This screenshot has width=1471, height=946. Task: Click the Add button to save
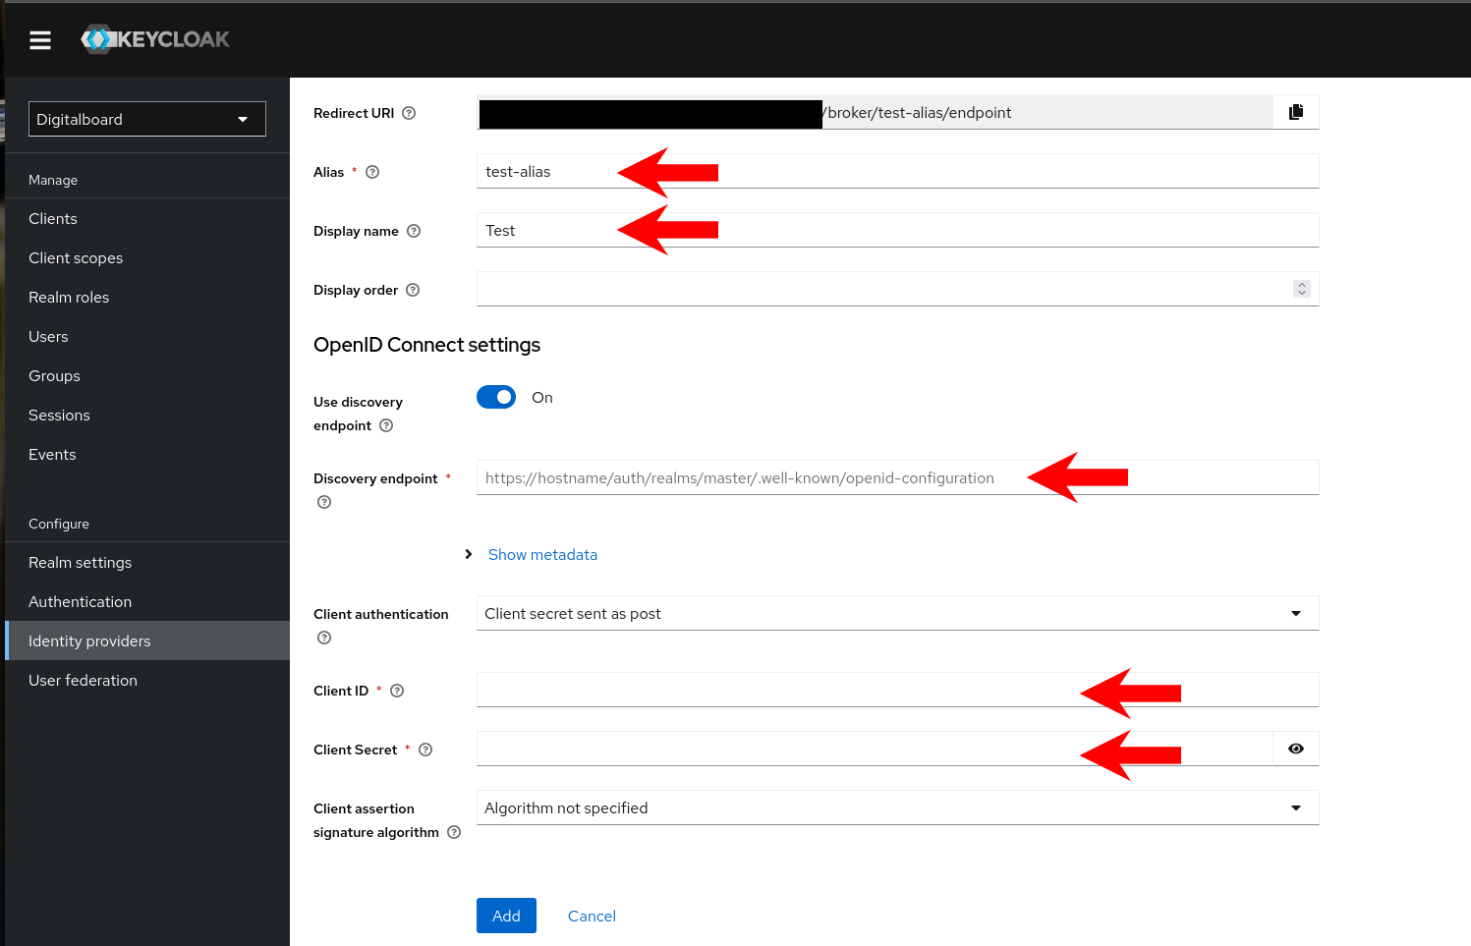506,915
